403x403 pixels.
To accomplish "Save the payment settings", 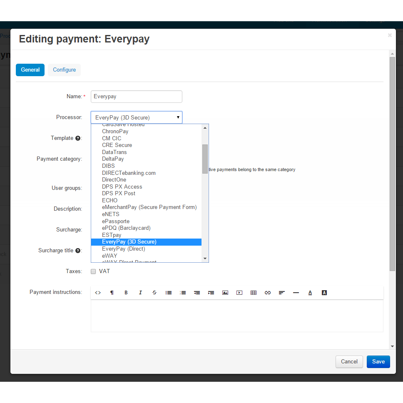I will [x=378, y=362].
